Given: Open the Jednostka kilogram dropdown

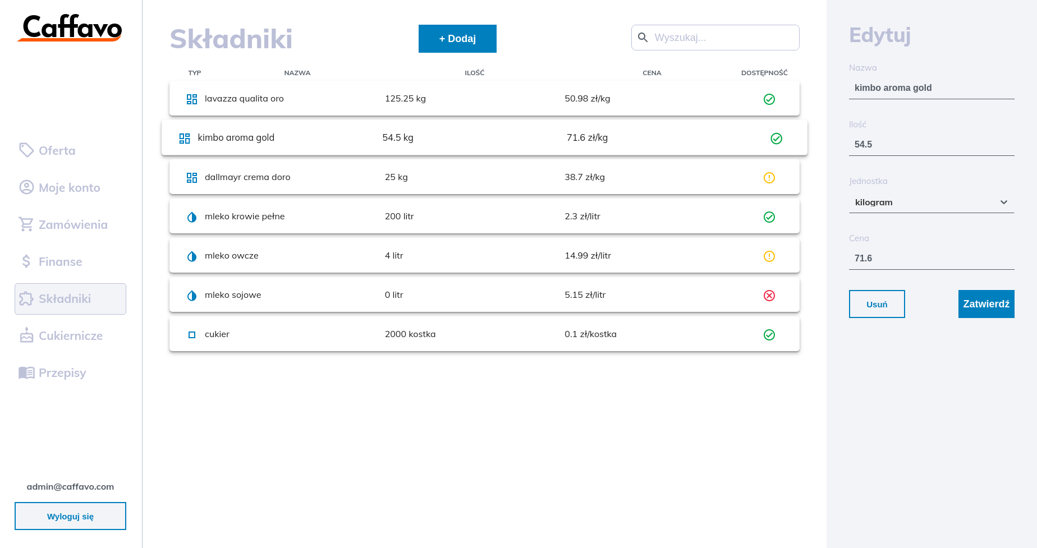Looking at the screenshot, I should [x=932, y=202].
